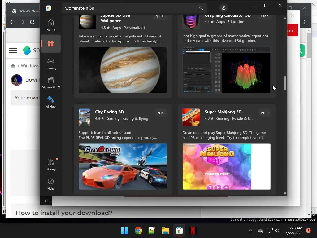Screen dimensions: 317x238
Task: Open File Explorer from taskbar
Action: [x=165, y=231]
